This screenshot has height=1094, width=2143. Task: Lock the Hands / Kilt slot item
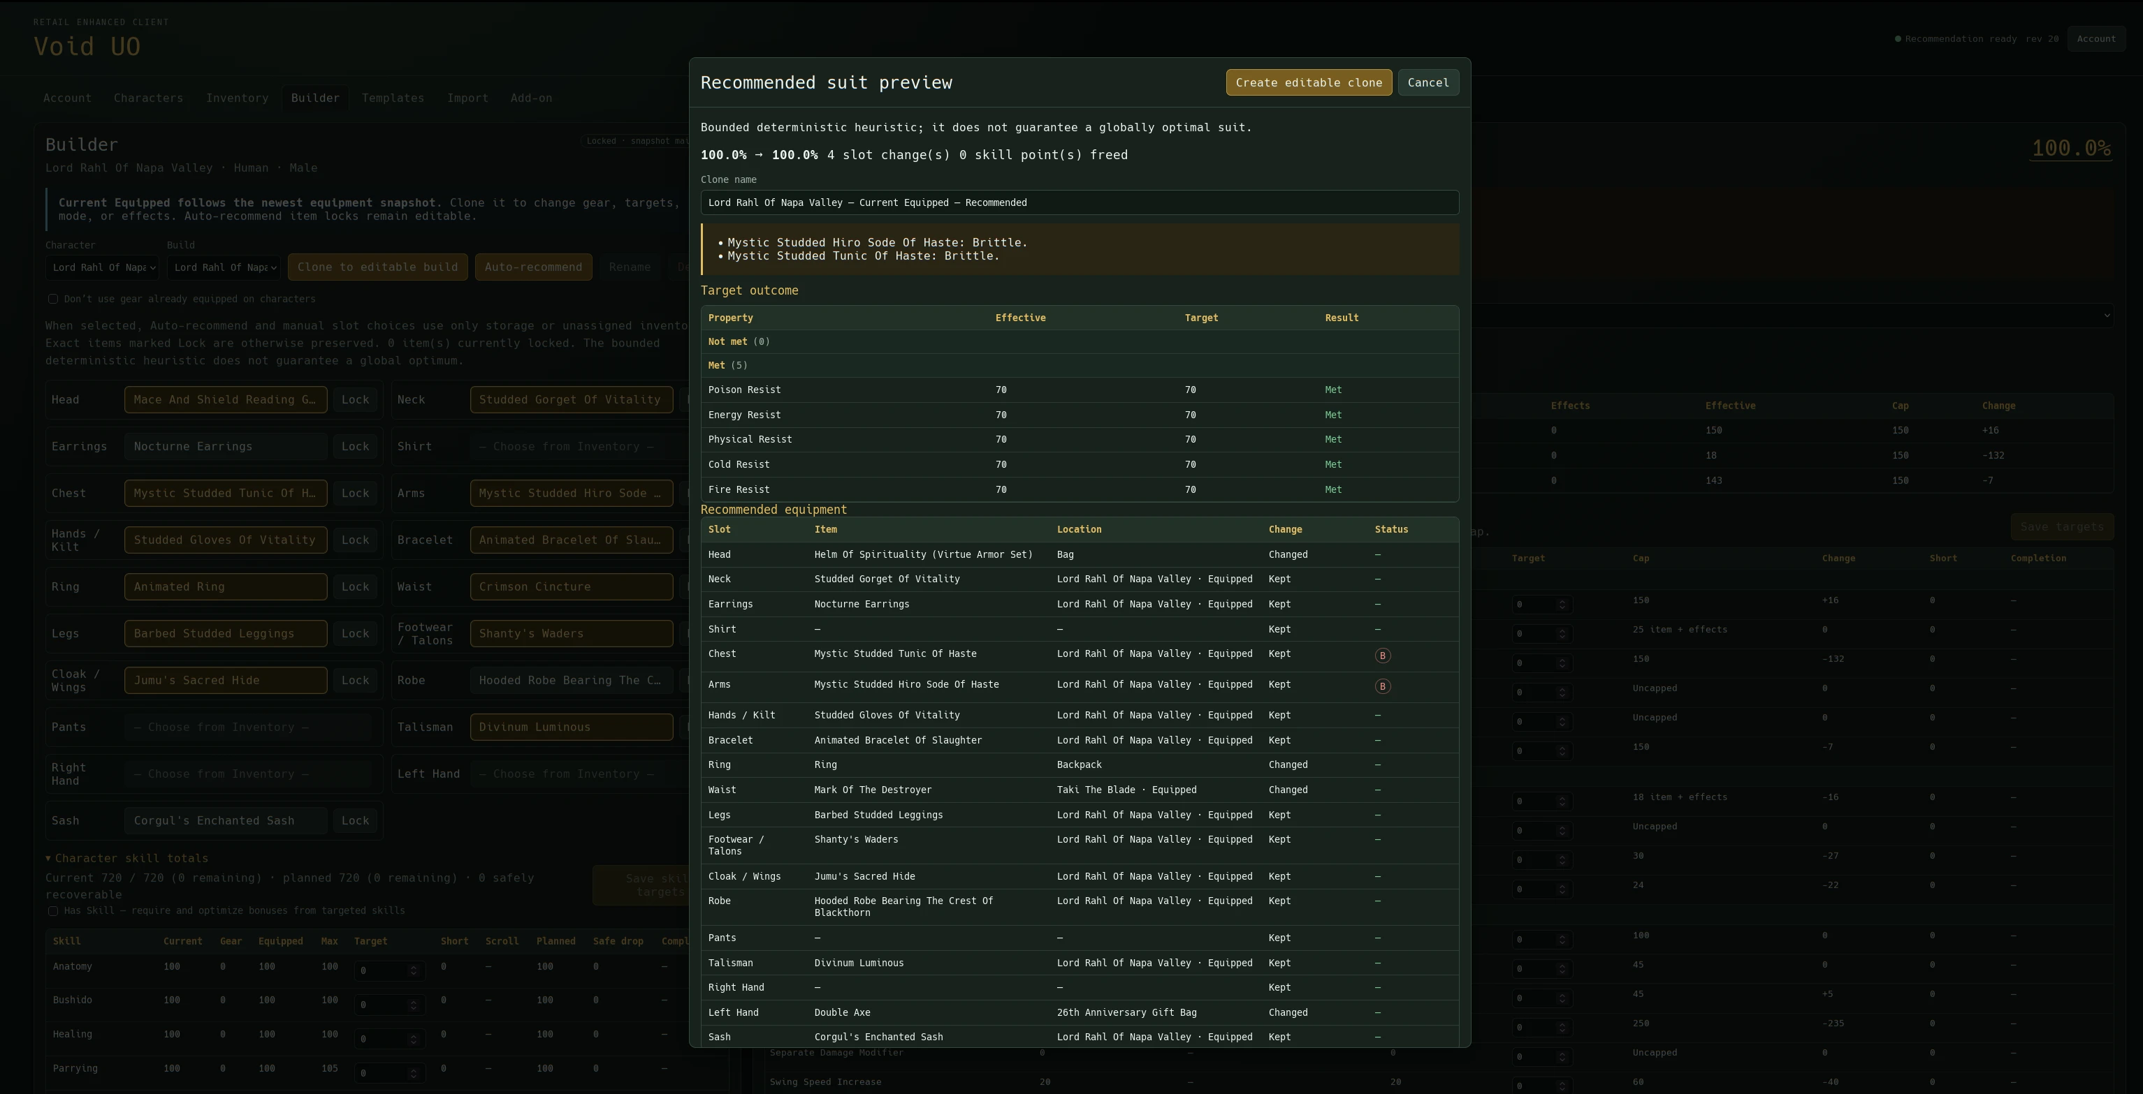coord(355,540)
